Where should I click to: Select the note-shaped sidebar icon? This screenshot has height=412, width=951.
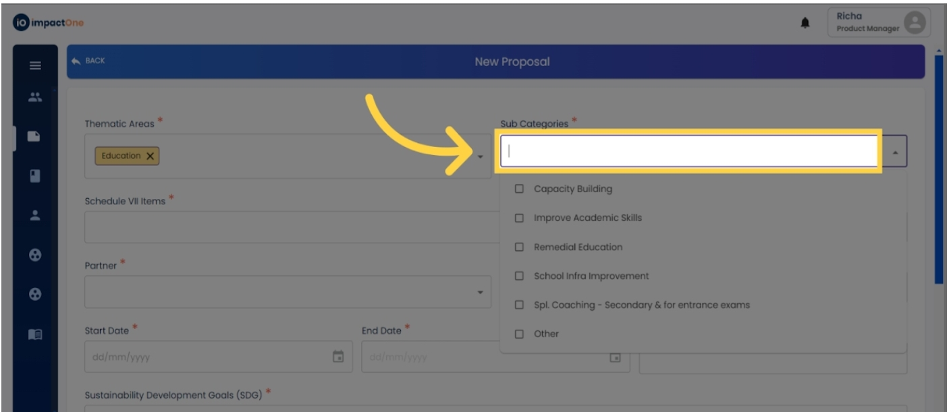tap(34, 136)
